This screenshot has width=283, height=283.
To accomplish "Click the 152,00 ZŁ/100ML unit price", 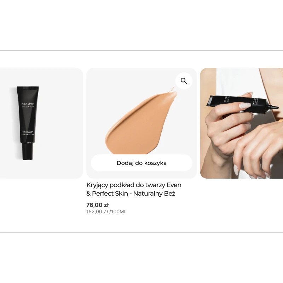I will tap(106, 212).
